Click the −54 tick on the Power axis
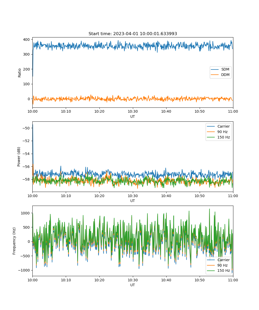Screen dimensions: 259x310 point(27,154)
